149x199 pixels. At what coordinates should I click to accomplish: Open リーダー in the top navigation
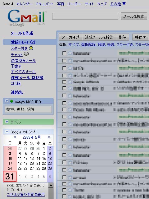click(x=74, y=4)
